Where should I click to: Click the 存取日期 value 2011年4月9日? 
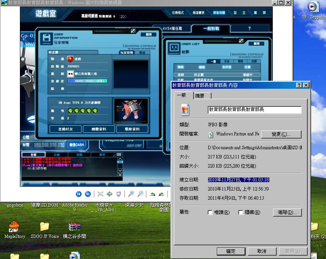click(236, 198)
